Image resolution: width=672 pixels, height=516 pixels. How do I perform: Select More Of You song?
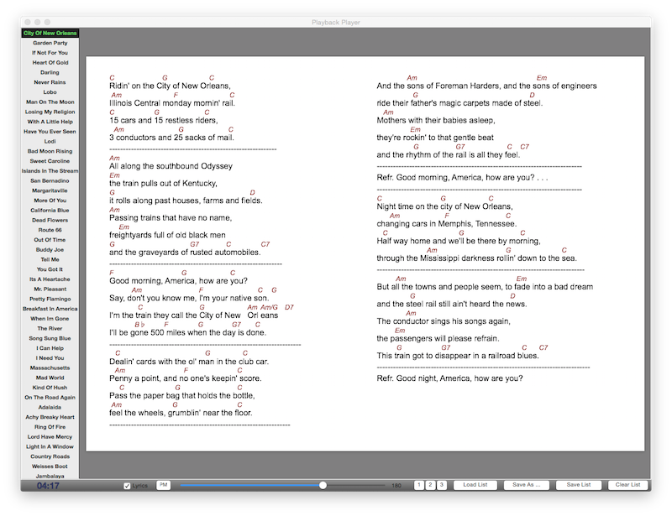tap(50, 201)
